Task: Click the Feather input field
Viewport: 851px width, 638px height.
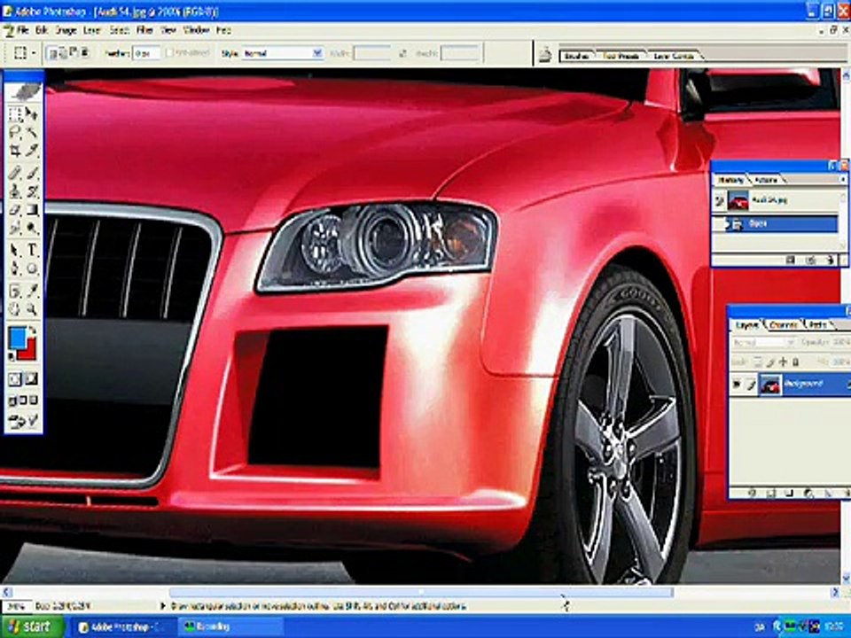Action: coord(146,53)
